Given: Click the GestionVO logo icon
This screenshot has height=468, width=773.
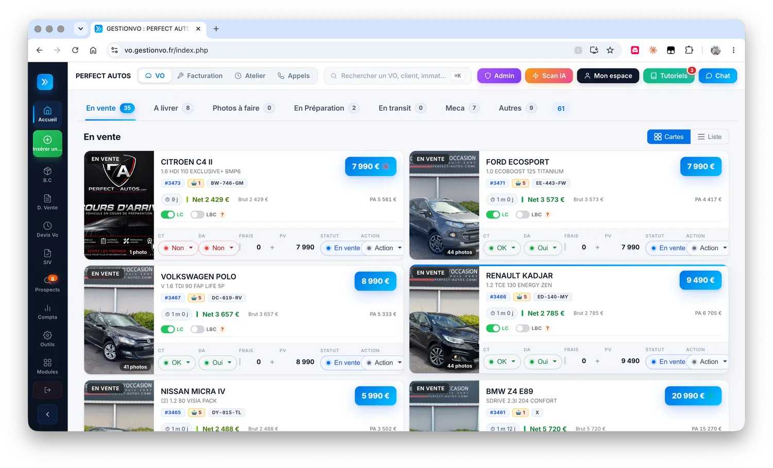Looking at the screenshot, I should pyautogui.click(x=45, y=82).
